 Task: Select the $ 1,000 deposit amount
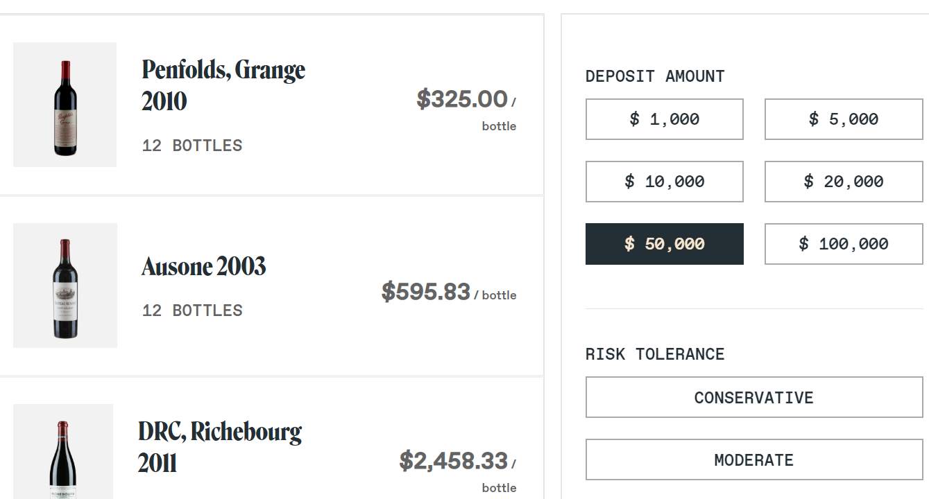pyautogui.click(x=665, y=119)
